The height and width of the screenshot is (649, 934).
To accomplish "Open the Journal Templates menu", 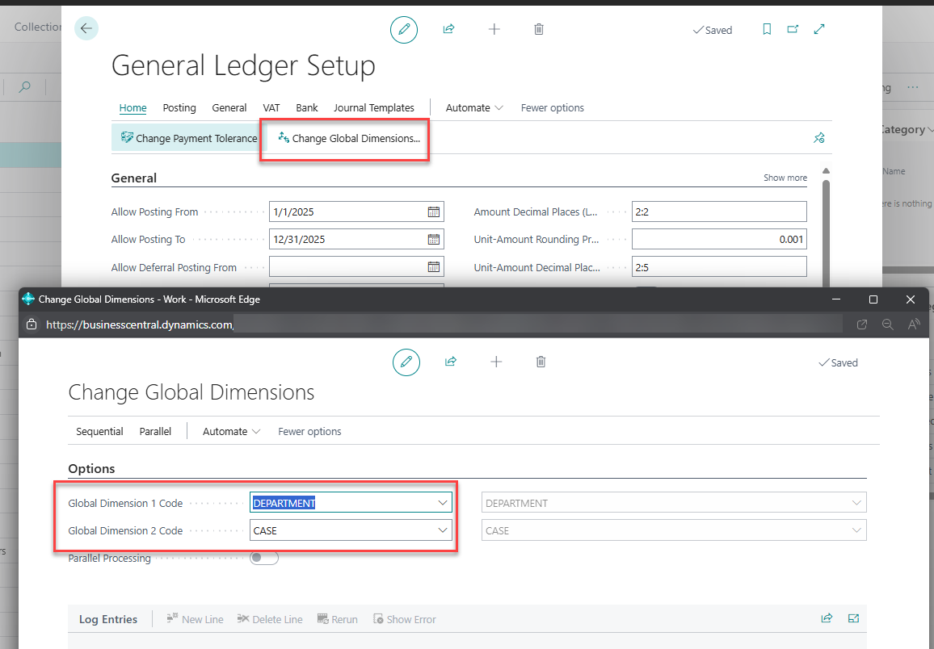I will tap(373, 107).
